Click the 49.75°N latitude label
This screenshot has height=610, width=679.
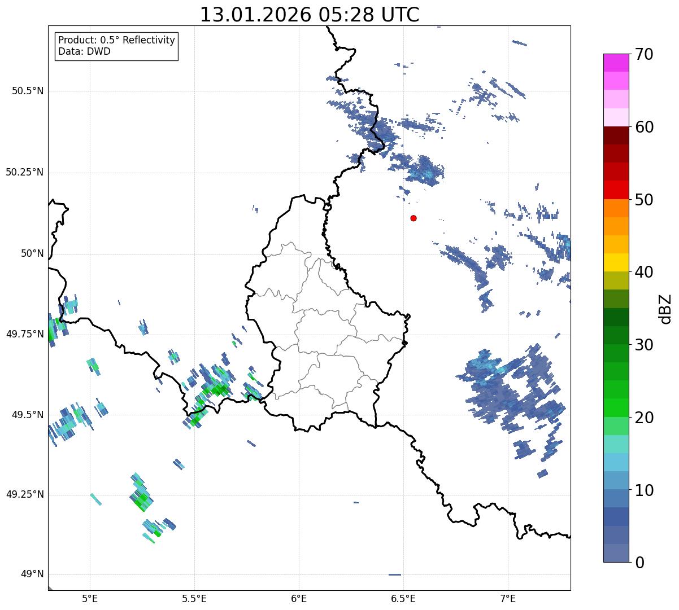tap(25, 334)
